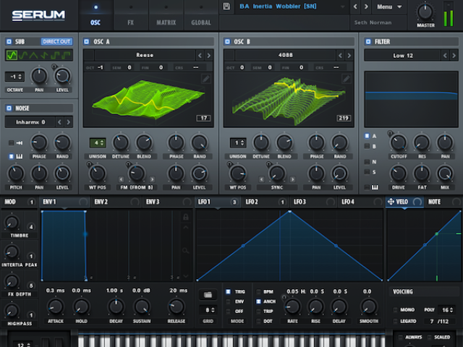The width and height of the screenshot is (463, 347).
Task: Open LFO1 shape folder icon
Action: (208, 294)
